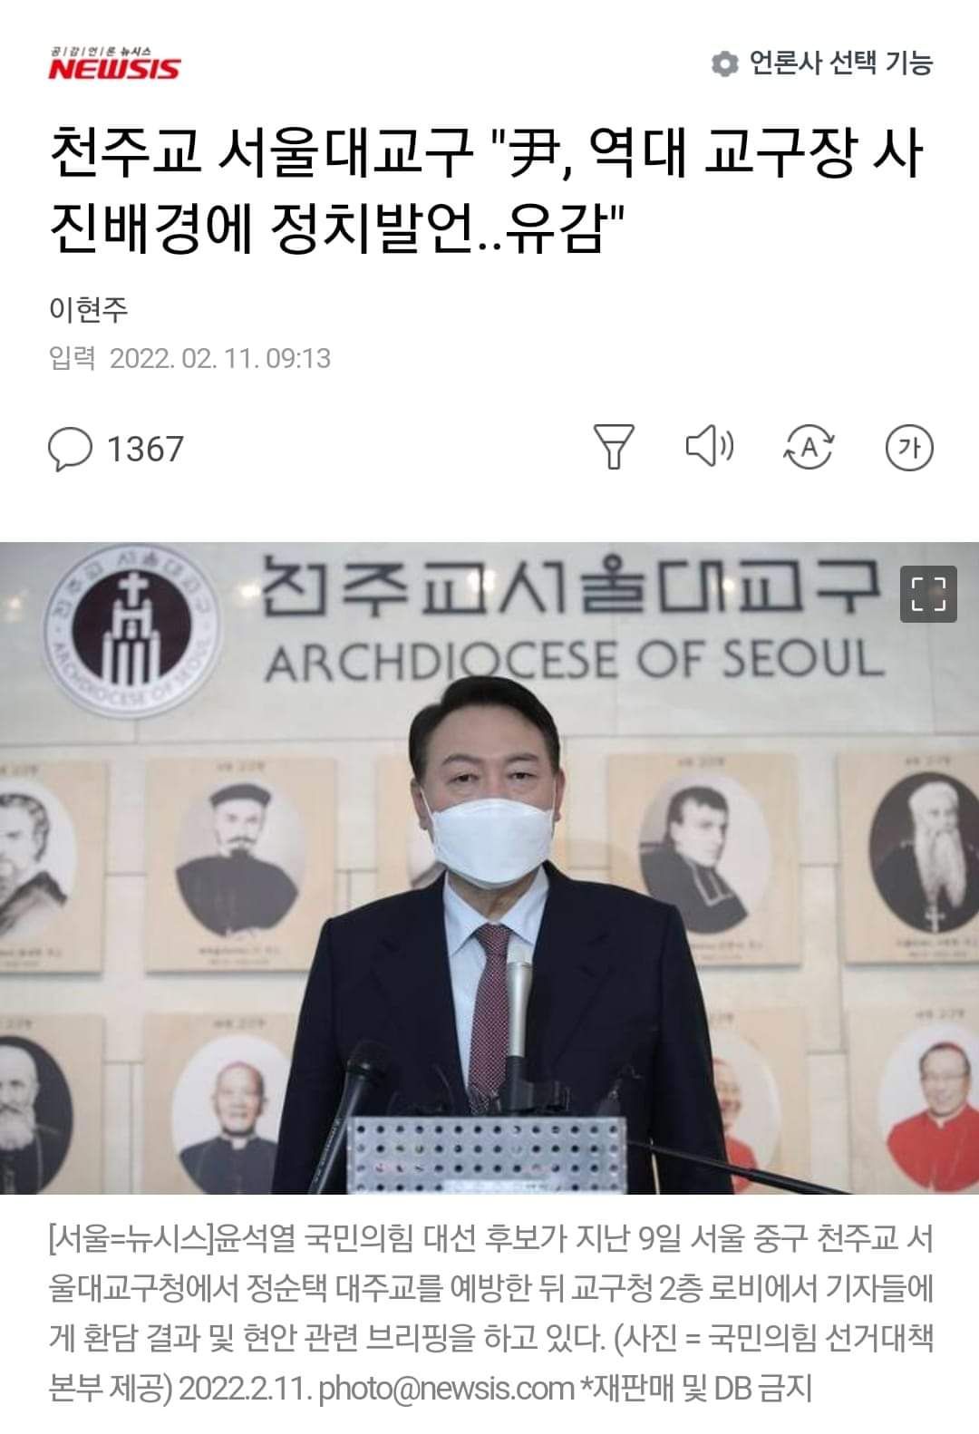Select reporter name 이현주

click(88, 309)
